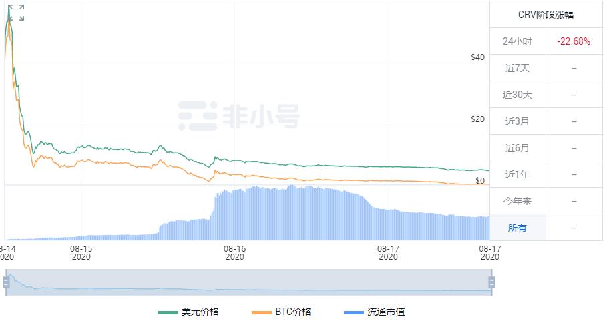Select the 24小时 period row
This screenshot has width=611, height=321.
(x=518, y=41)
